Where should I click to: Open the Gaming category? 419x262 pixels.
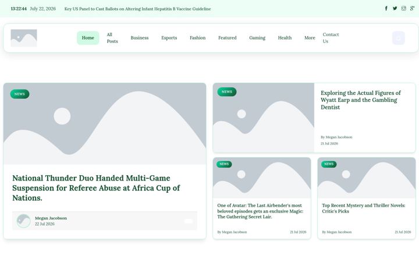tap(257, 38)
